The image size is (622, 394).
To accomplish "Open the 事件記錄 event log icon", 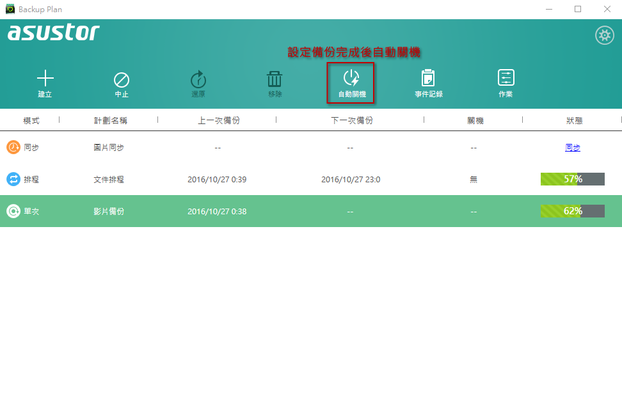I will click(428, 77).
